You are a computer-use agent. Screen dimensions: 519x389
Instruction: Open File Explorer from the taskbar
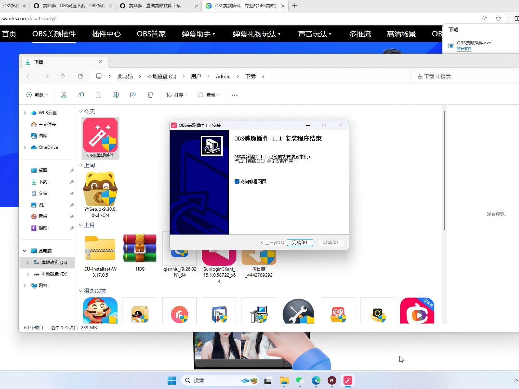pyautogui.click(x=284, y=380)
